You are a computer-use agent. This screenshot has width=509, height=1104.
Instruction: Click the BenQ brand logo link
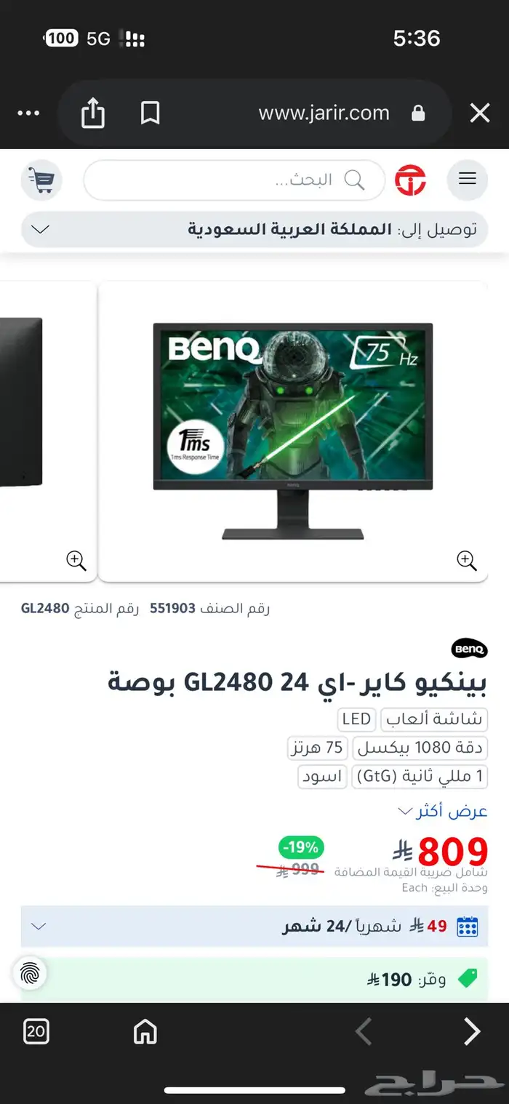pos(469,648)
